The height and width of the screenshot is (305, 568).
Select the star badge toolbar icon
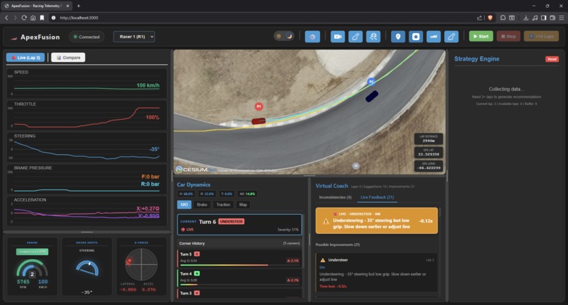[416, 37]
